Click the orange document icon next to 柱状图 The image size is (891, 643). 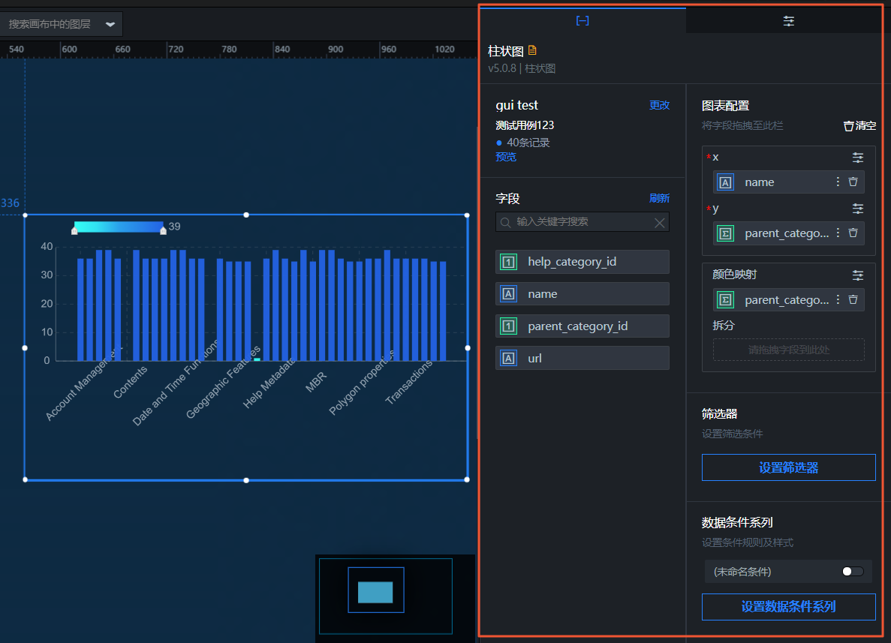[x=532, y=50]
